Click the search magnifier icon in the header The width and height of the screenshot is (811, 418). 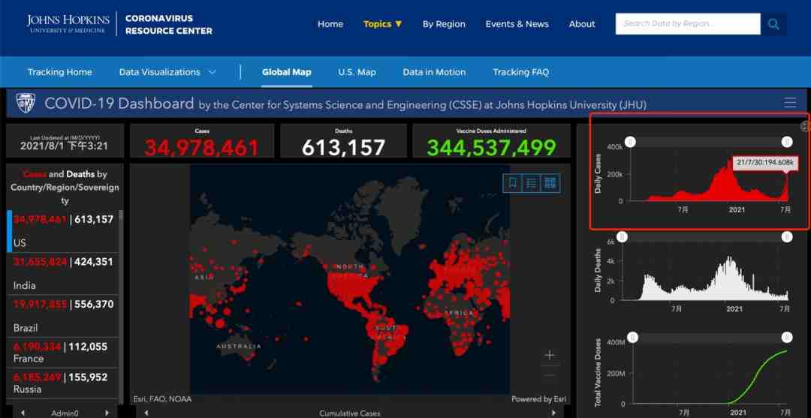(773, 24)
